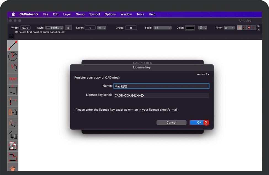The height and width of the screenshot is (175, 269).
Task: Click the 'License key' dialog title
Action: coord(142,67)
